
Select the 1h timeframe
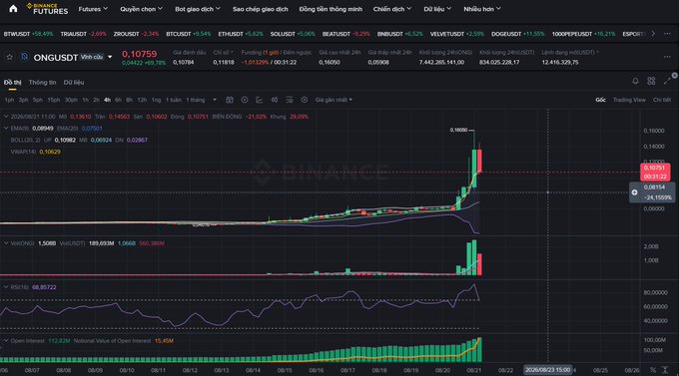coord(85,100)
